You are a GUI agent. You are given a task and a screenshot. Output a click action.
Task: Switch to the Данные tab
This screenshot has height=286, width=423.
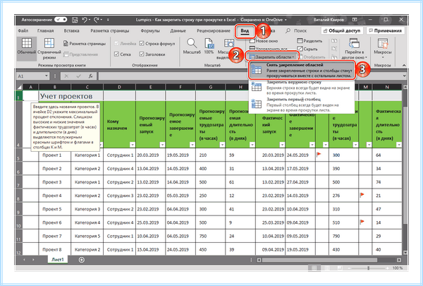178,30
